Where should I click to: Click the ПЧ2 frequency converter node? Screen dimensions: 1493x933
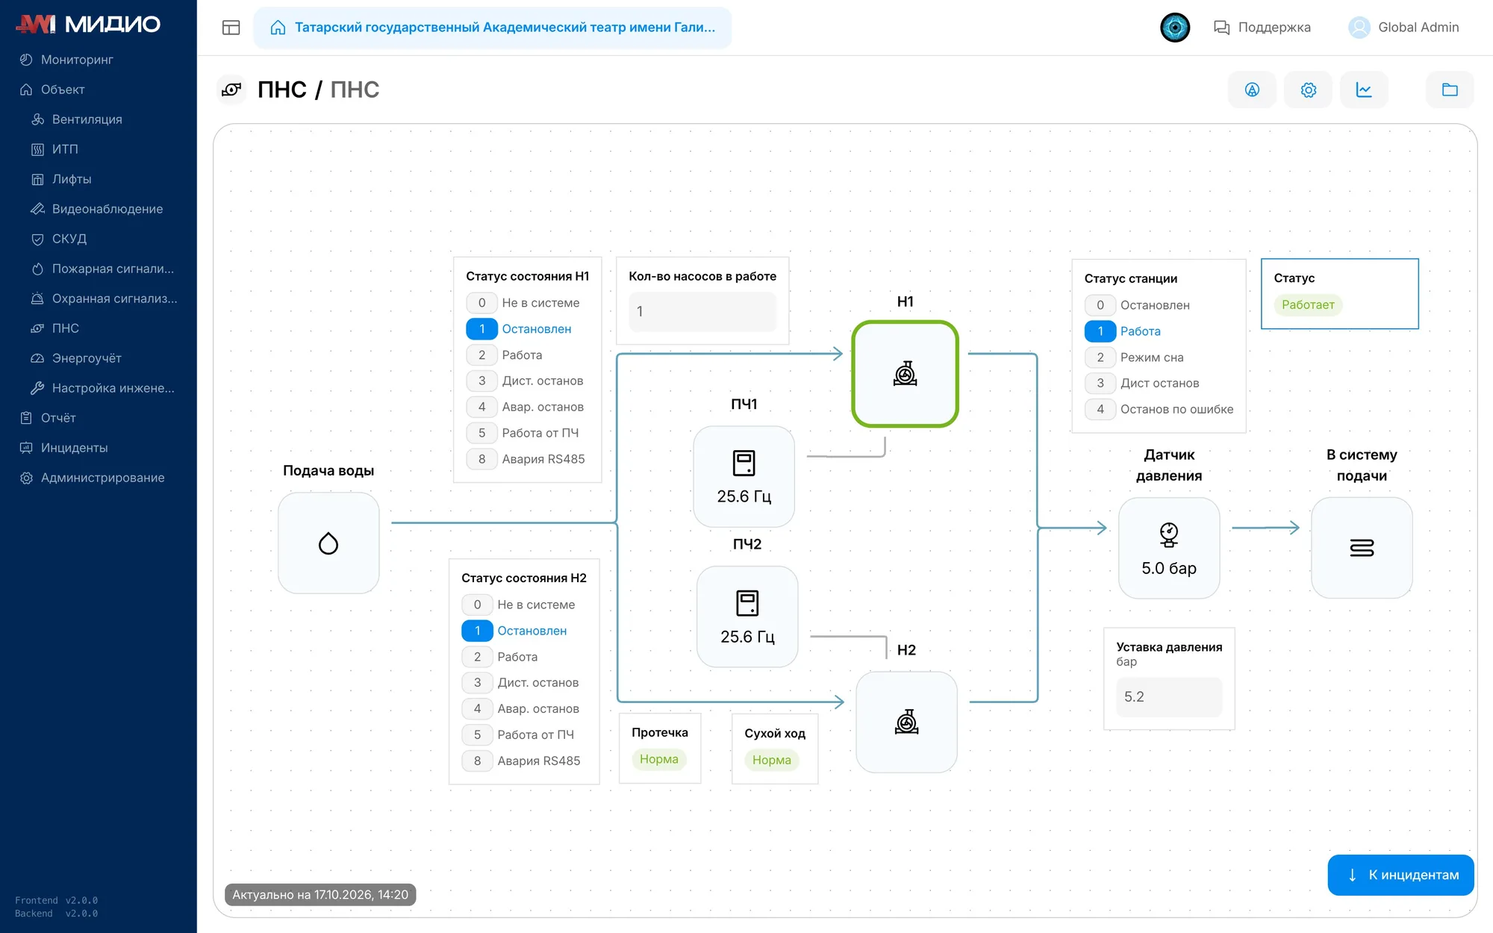click(x=747, y=617)
